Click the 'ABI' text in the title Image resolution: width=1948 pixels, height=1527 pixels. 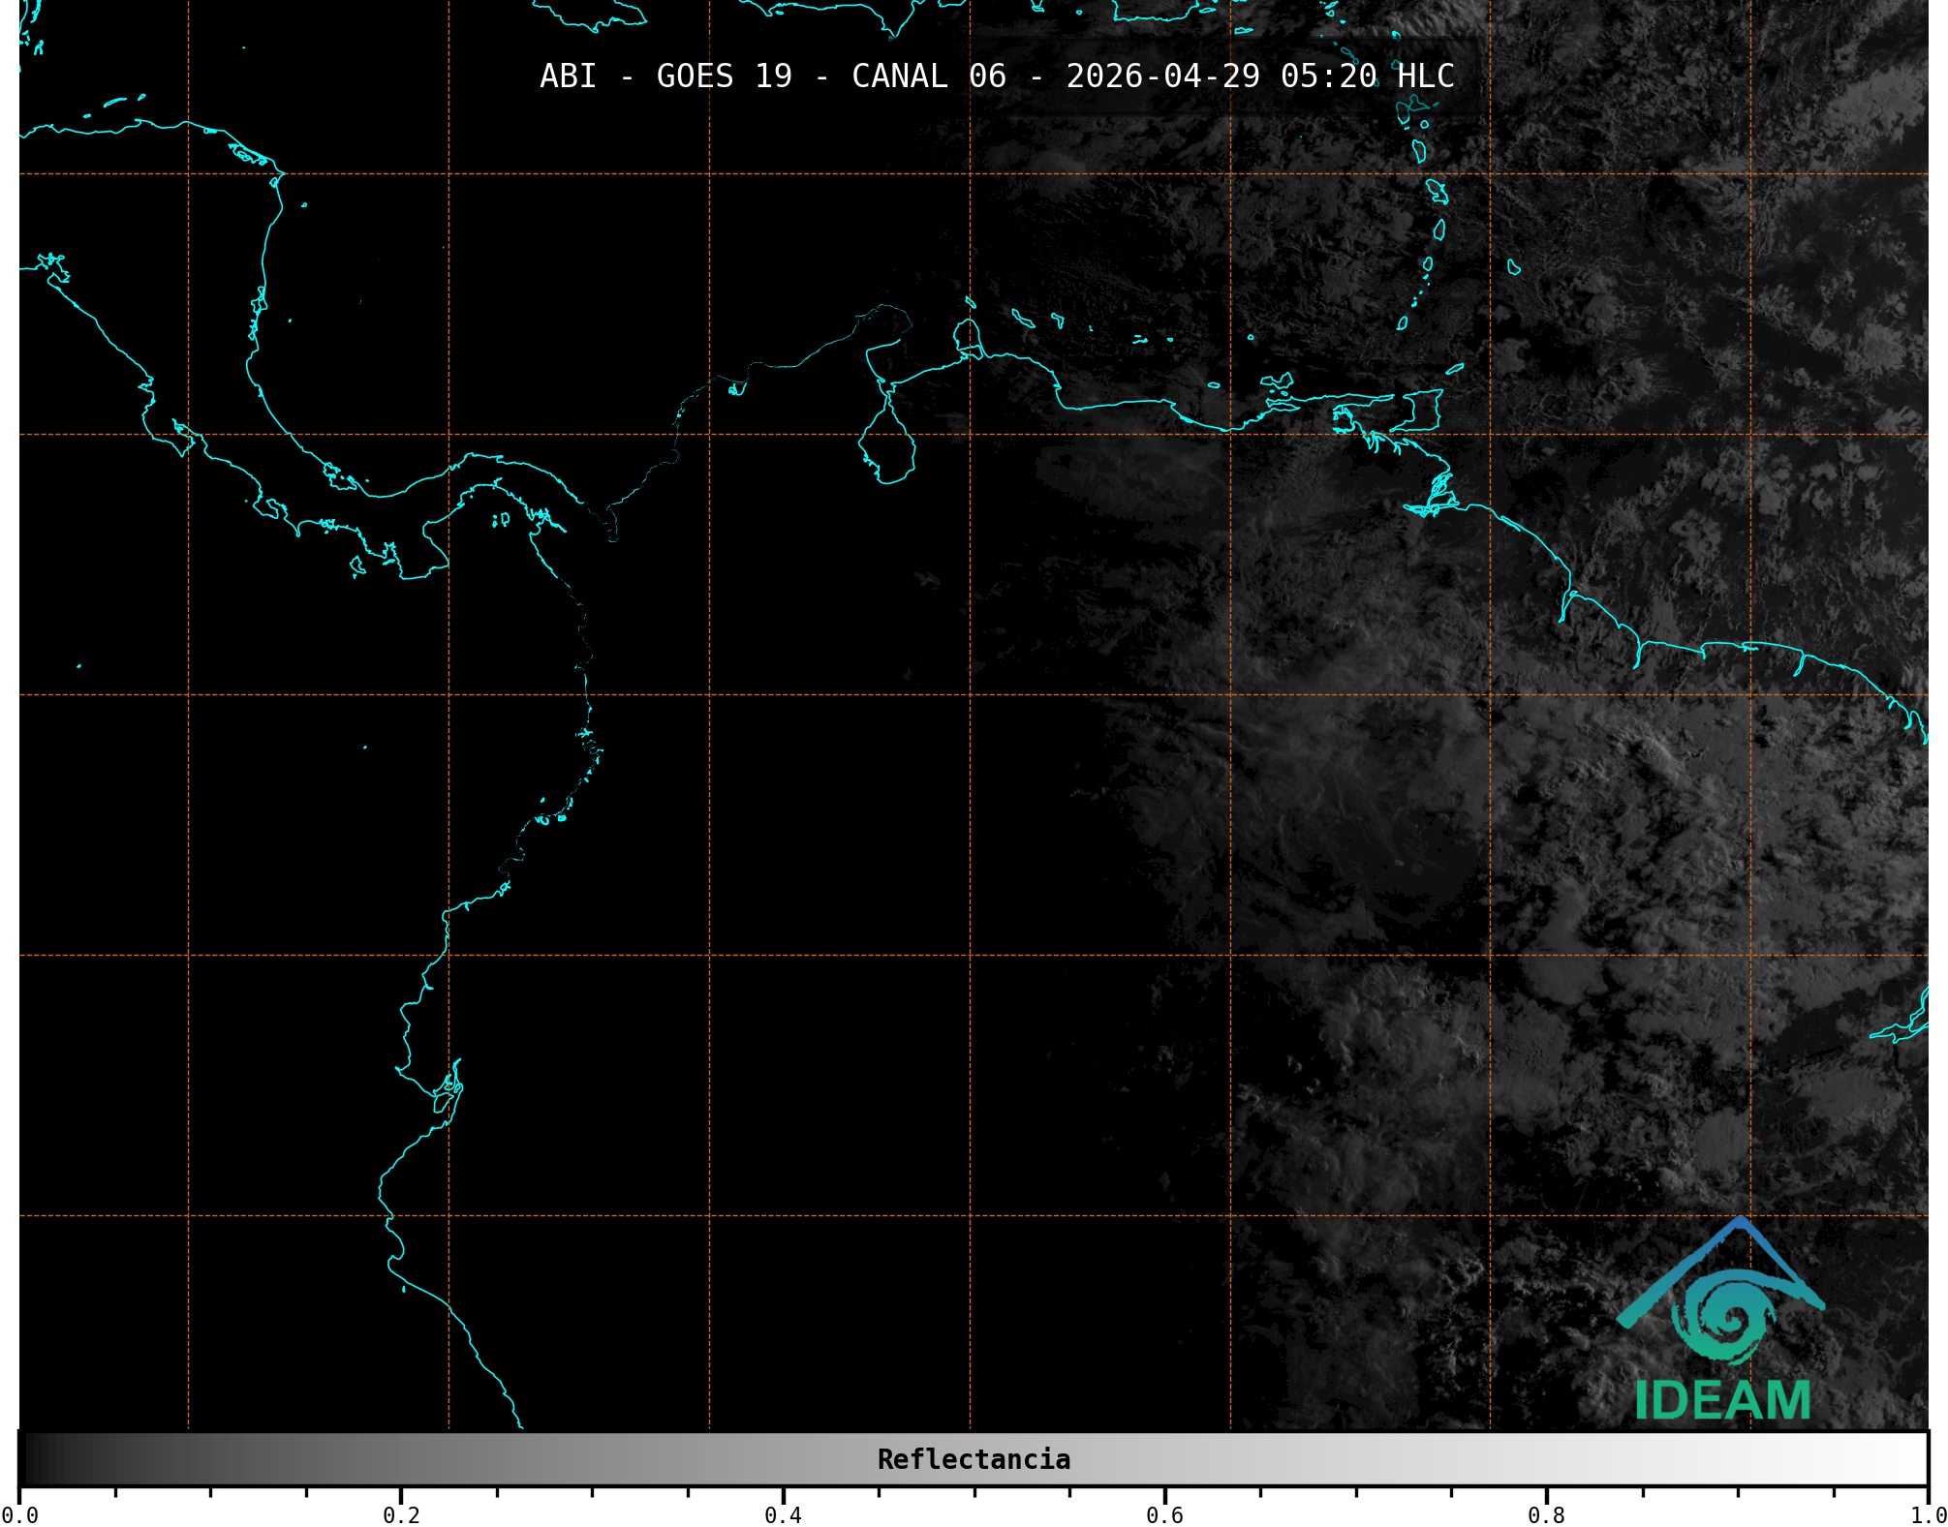pyautogui.click(x=568, y=76)
